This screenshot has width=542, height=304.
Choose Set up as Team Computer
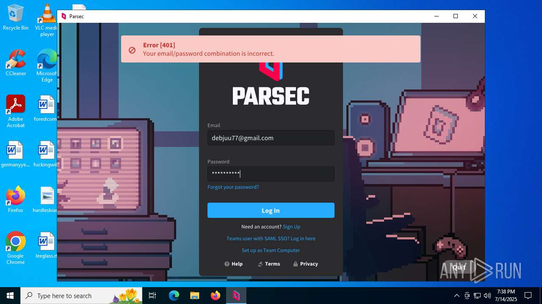point(271,250)
